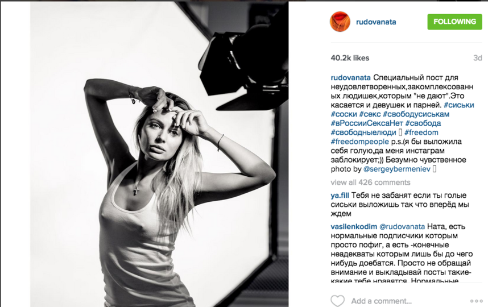Screen dimensions: 488x307
Task: Open hashtag #freedom link
Action: (421, 132)
